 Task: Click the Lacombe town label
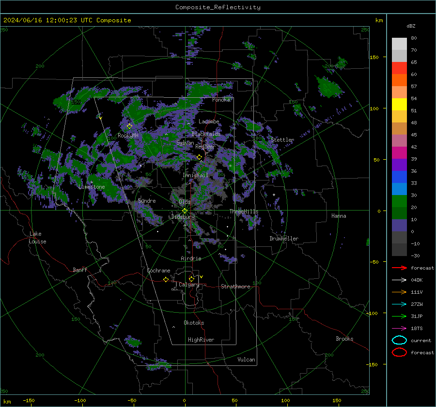click(209, 121)
